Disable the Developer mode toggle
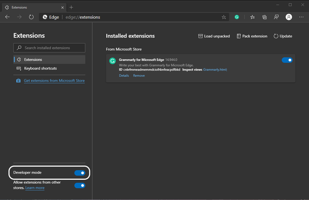This screenshot has width=309, height=200. (80, 172)
